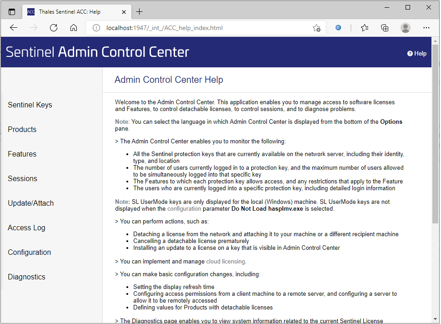This screenshot has width=441, height=324.
Task: Open the browser Settings and more menu
Action: 426,28
